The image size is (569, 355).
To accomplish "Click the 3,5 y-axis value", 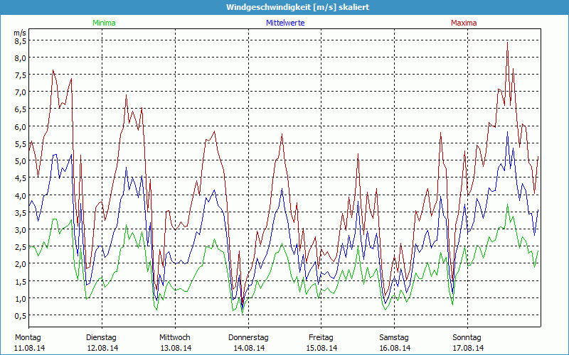I will (x=21, y=212).
